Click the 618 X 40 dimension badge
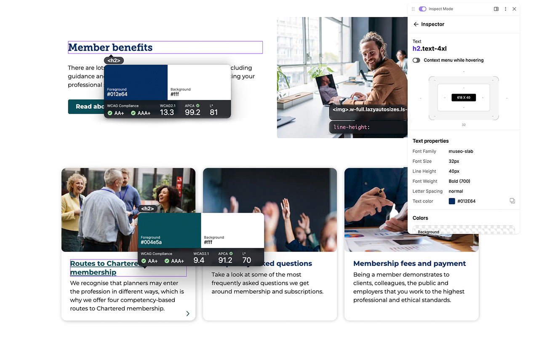Screen dimensions: 539x337 464,97
